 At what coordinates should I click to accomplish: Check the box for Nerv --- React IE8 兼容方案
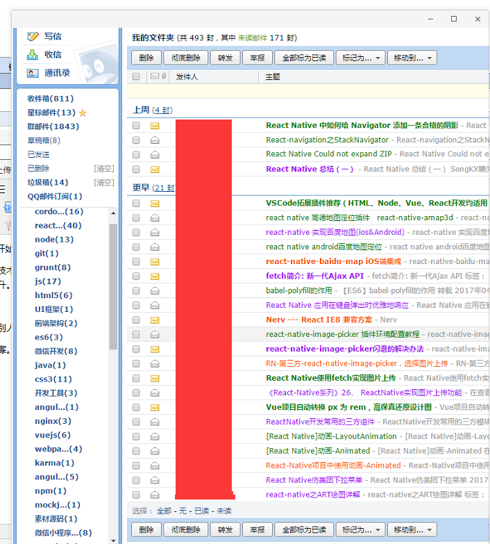pos(136,320)
